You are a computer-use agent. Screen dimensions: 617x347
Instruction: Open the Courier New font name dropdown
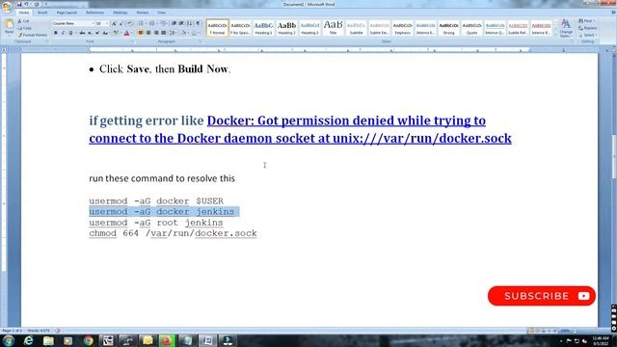(93, 23)
